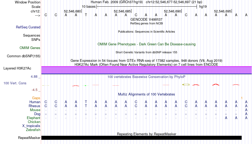Click the 10 bases scale bar

[x=147, y=7]
